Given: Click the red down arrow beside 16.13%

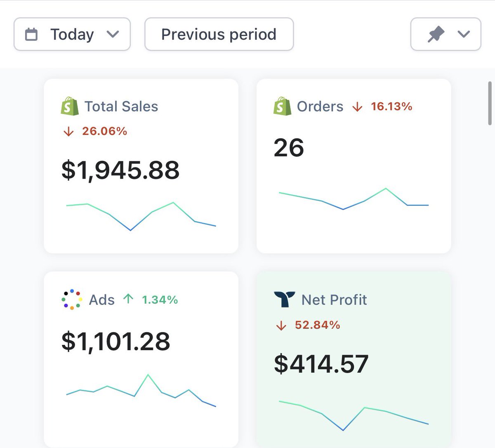Looking at the screenshot, I should (357, 107).
